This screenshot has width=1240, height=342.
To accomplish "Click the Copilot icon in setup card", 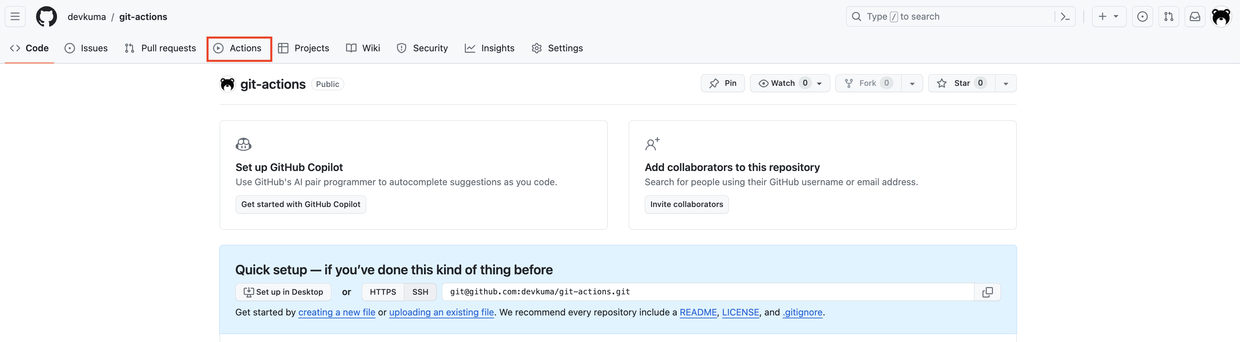I will 244,144.
